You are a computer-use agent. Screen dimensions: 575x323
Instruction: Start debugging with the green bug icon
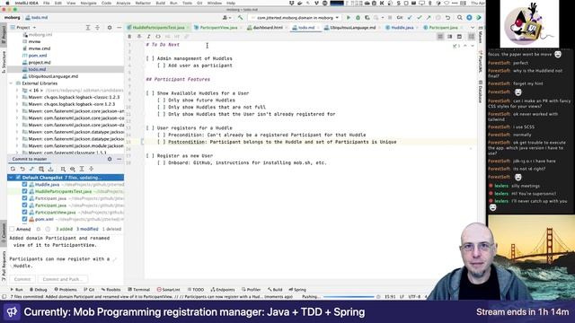(x=358, y=18)
